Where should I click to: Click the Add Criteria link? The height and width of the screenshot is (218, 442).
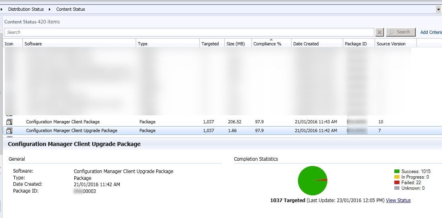coord(431,32)
